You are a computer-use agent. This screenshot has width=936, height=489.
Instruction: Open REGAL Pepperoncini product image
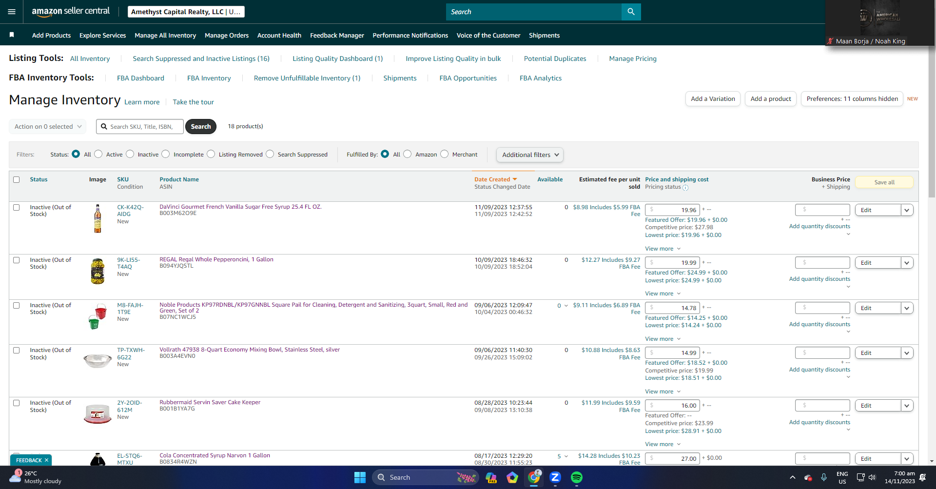(97, 271)
